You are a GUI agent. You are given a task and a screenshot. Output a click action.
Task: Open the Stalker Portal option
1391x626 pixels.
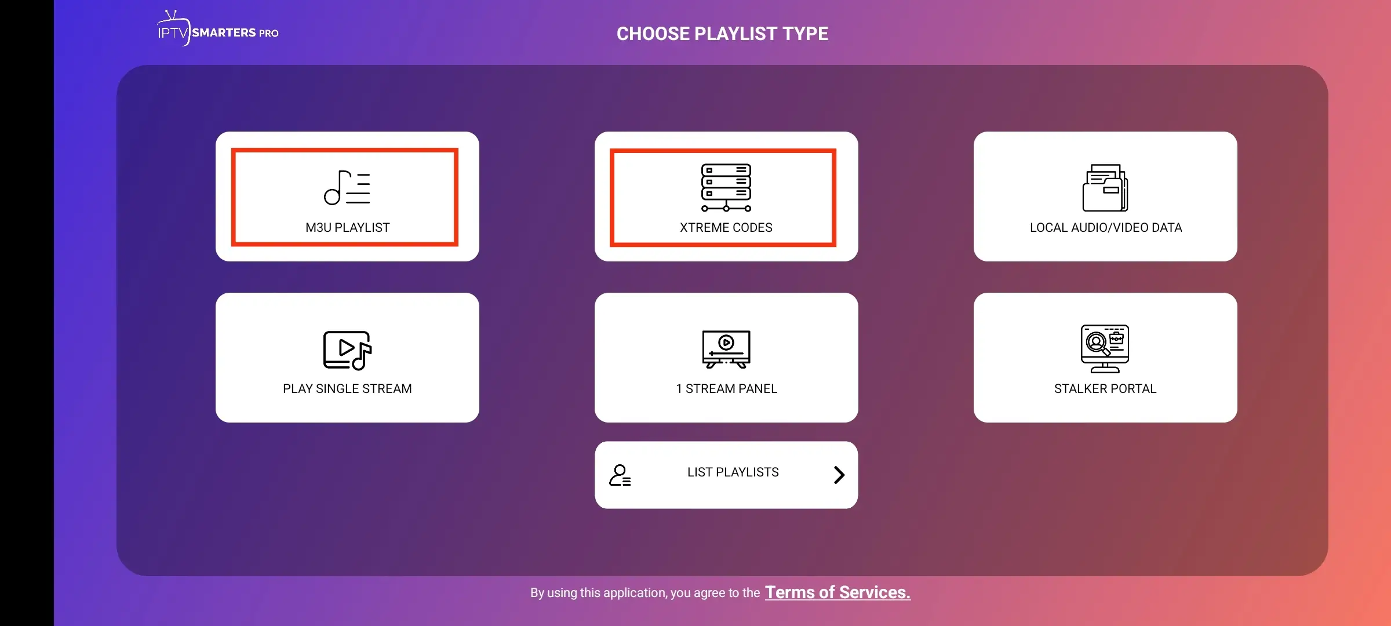click(x=1105, y=357)
